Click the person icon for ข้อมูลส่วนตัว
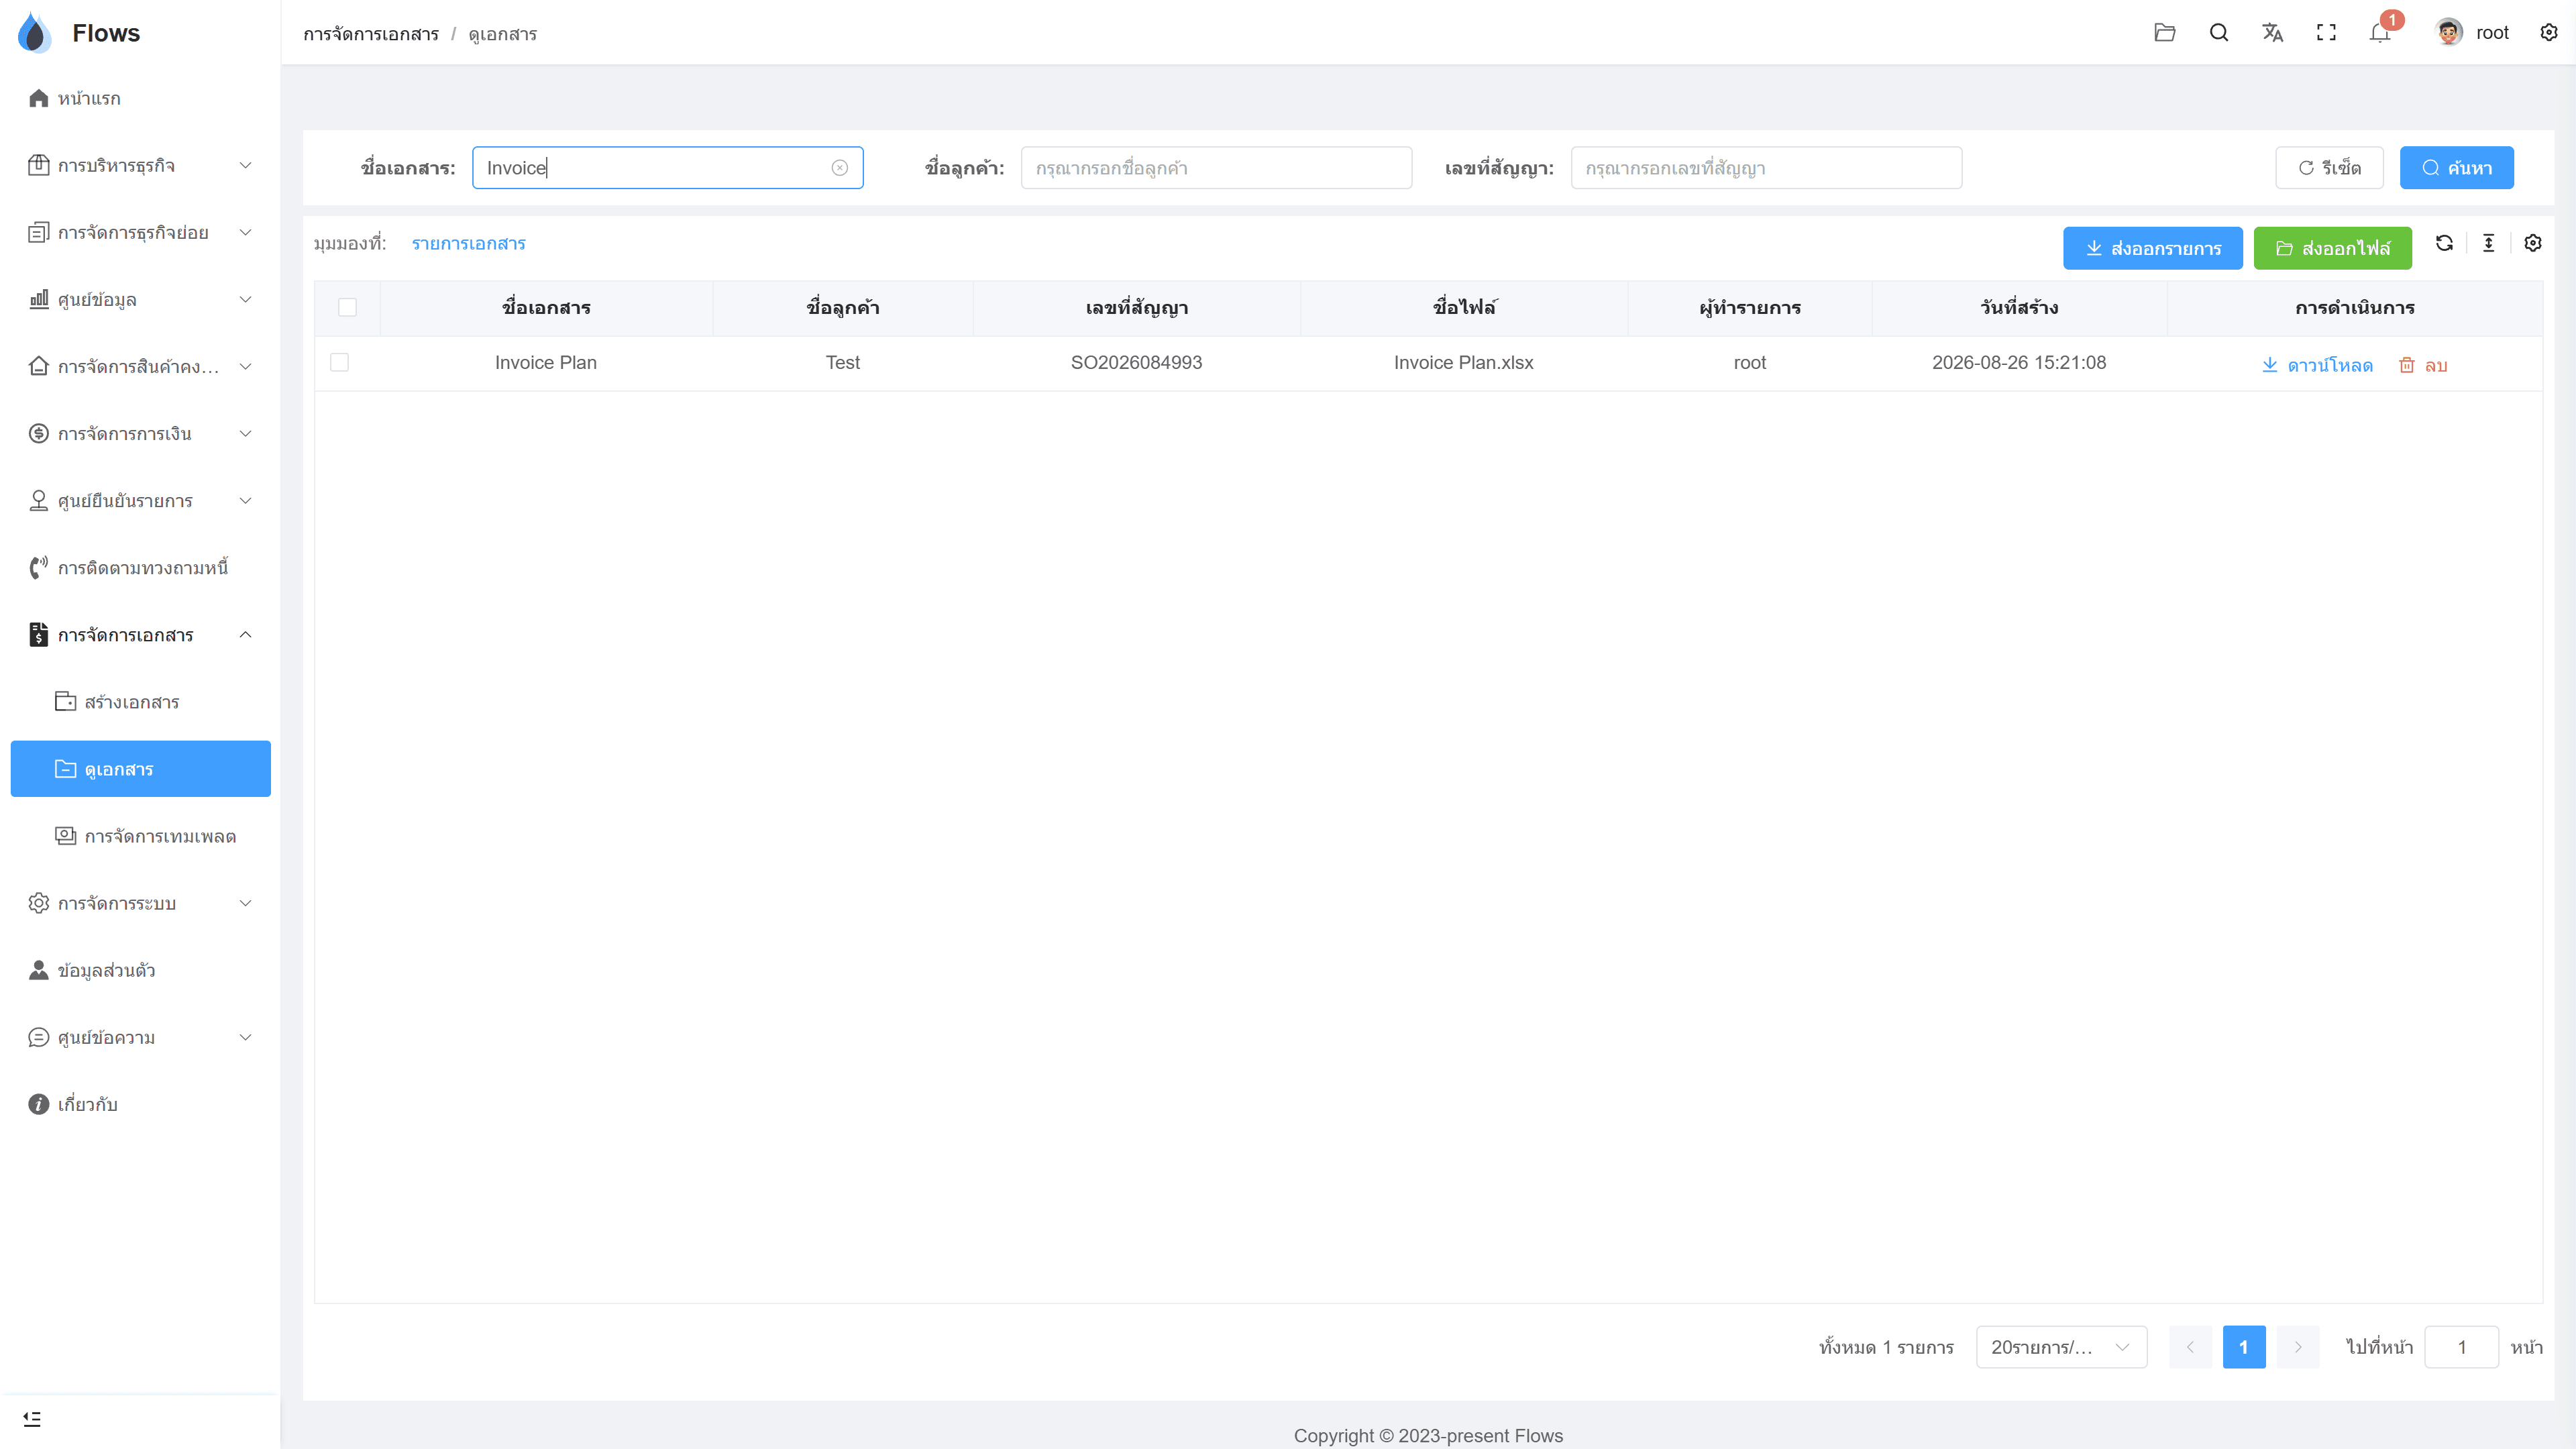The height and width of the screenshot is (1449, 2576). tap(38, 970)
